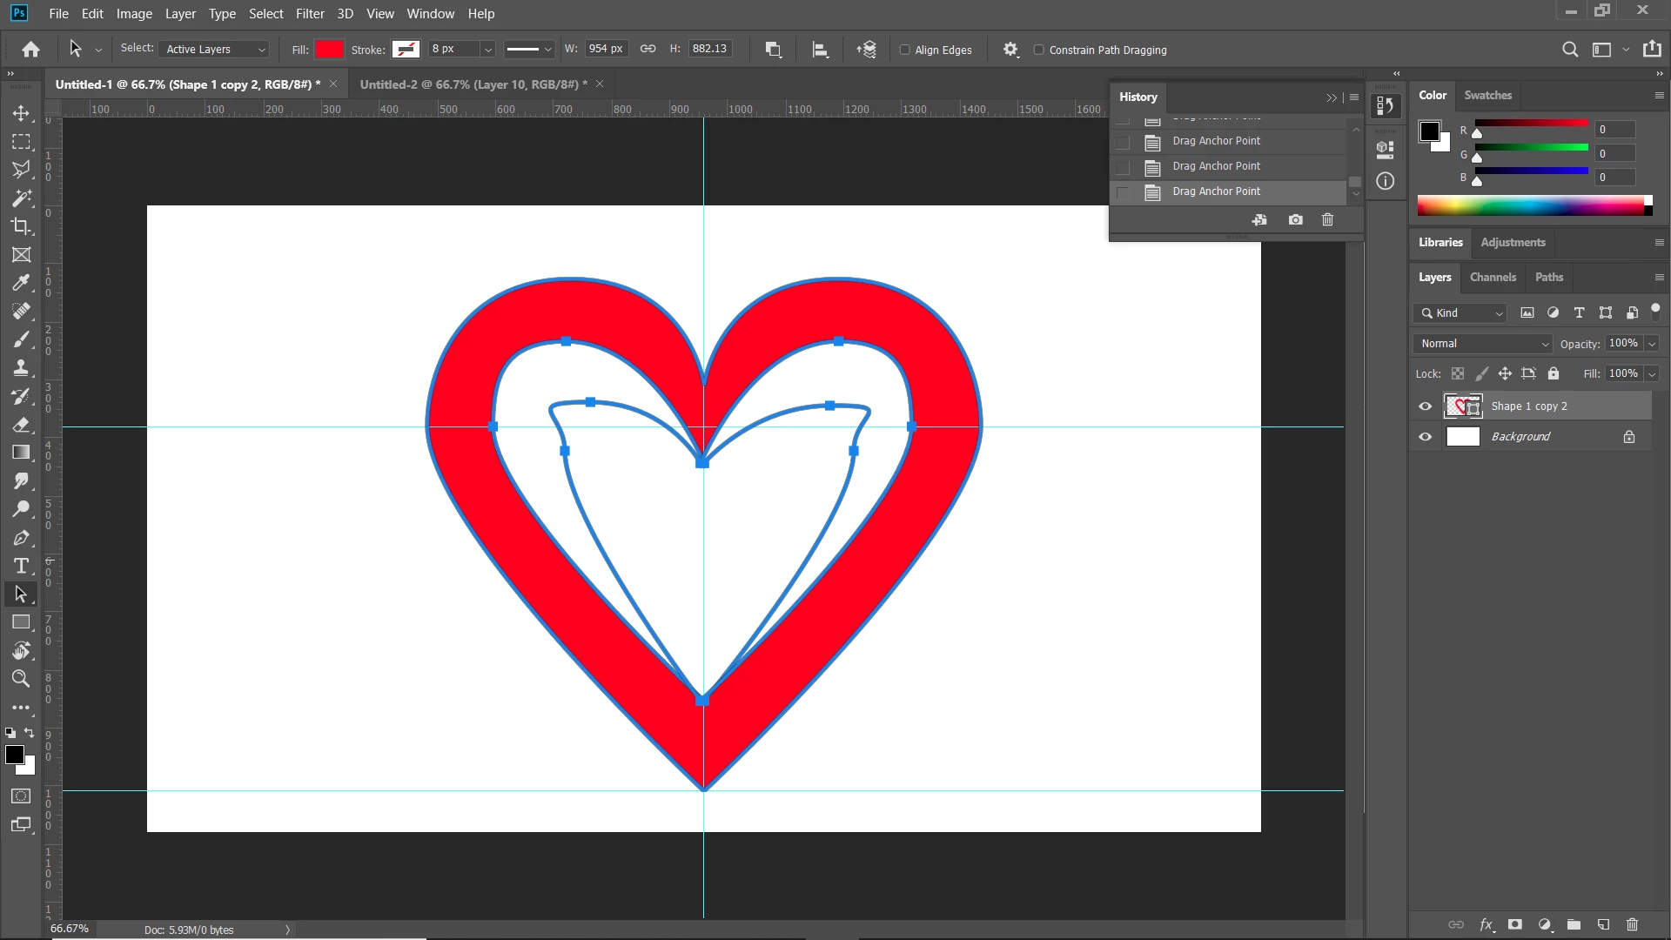Select the Horizontal Type tool

[21, 567]
